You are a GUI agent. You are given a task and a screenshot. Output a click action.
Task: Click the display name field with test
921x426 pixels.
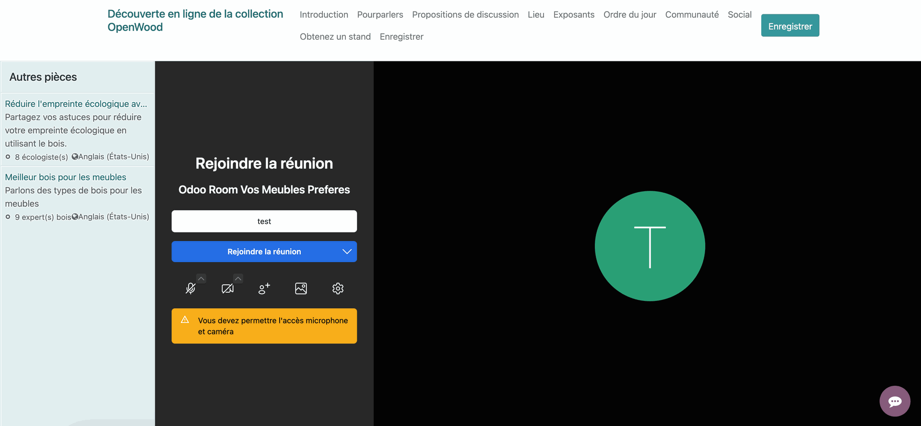click(264, 221)
